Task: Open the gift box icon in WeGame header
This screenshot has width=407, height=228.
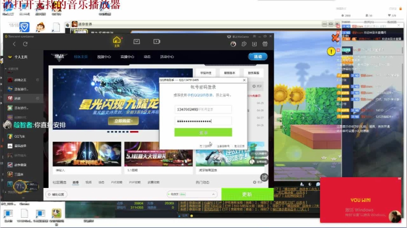Action: click(265, 44)
